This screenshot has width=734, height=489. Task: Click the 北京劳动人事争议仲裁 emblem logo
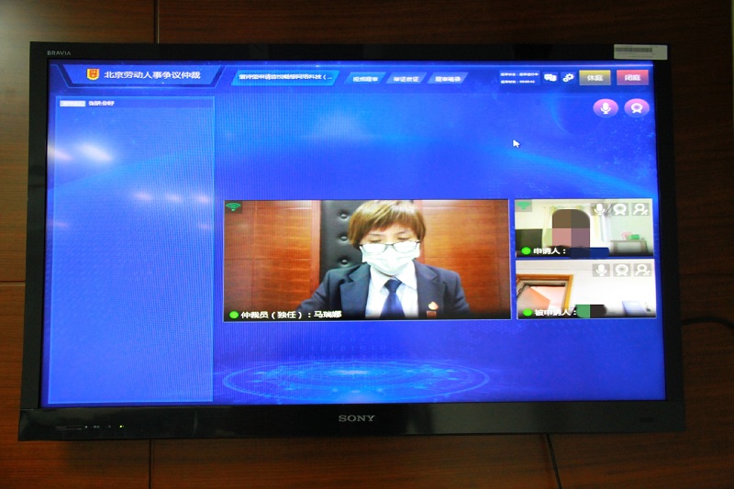point(93,74)
